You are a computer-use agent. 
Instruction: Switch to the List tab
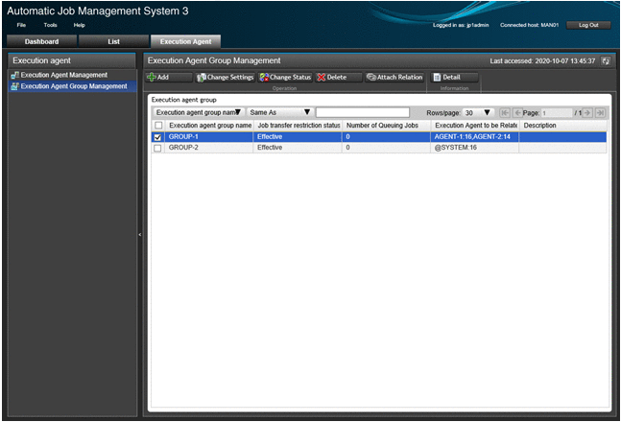pyautogui.click(x=113, y=41)
